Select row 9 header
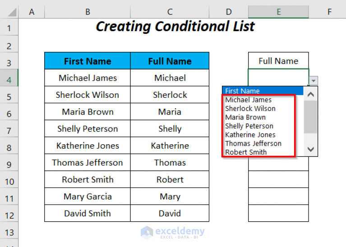The width and height of the screenshot is (346, 247). [9, 163]
